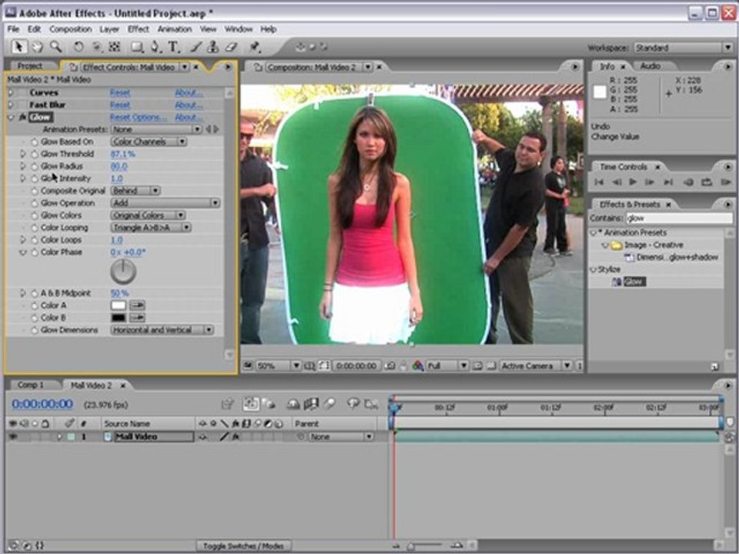This screenshot has height=554, width=739.
Task: Select the Puppet Pin tool
Action: point(255,47)
